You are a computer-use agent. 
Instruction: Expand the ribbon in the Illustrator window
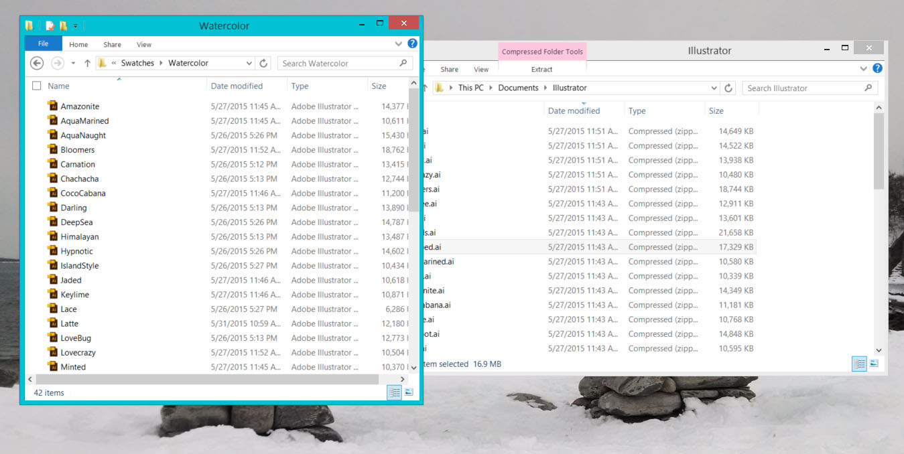point(864,68)
